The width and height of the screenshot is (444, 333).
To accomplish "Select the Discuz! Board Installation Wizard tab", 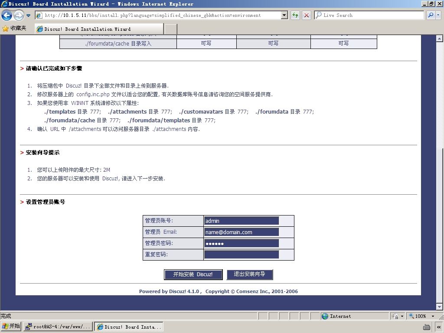I will point(99,29).
